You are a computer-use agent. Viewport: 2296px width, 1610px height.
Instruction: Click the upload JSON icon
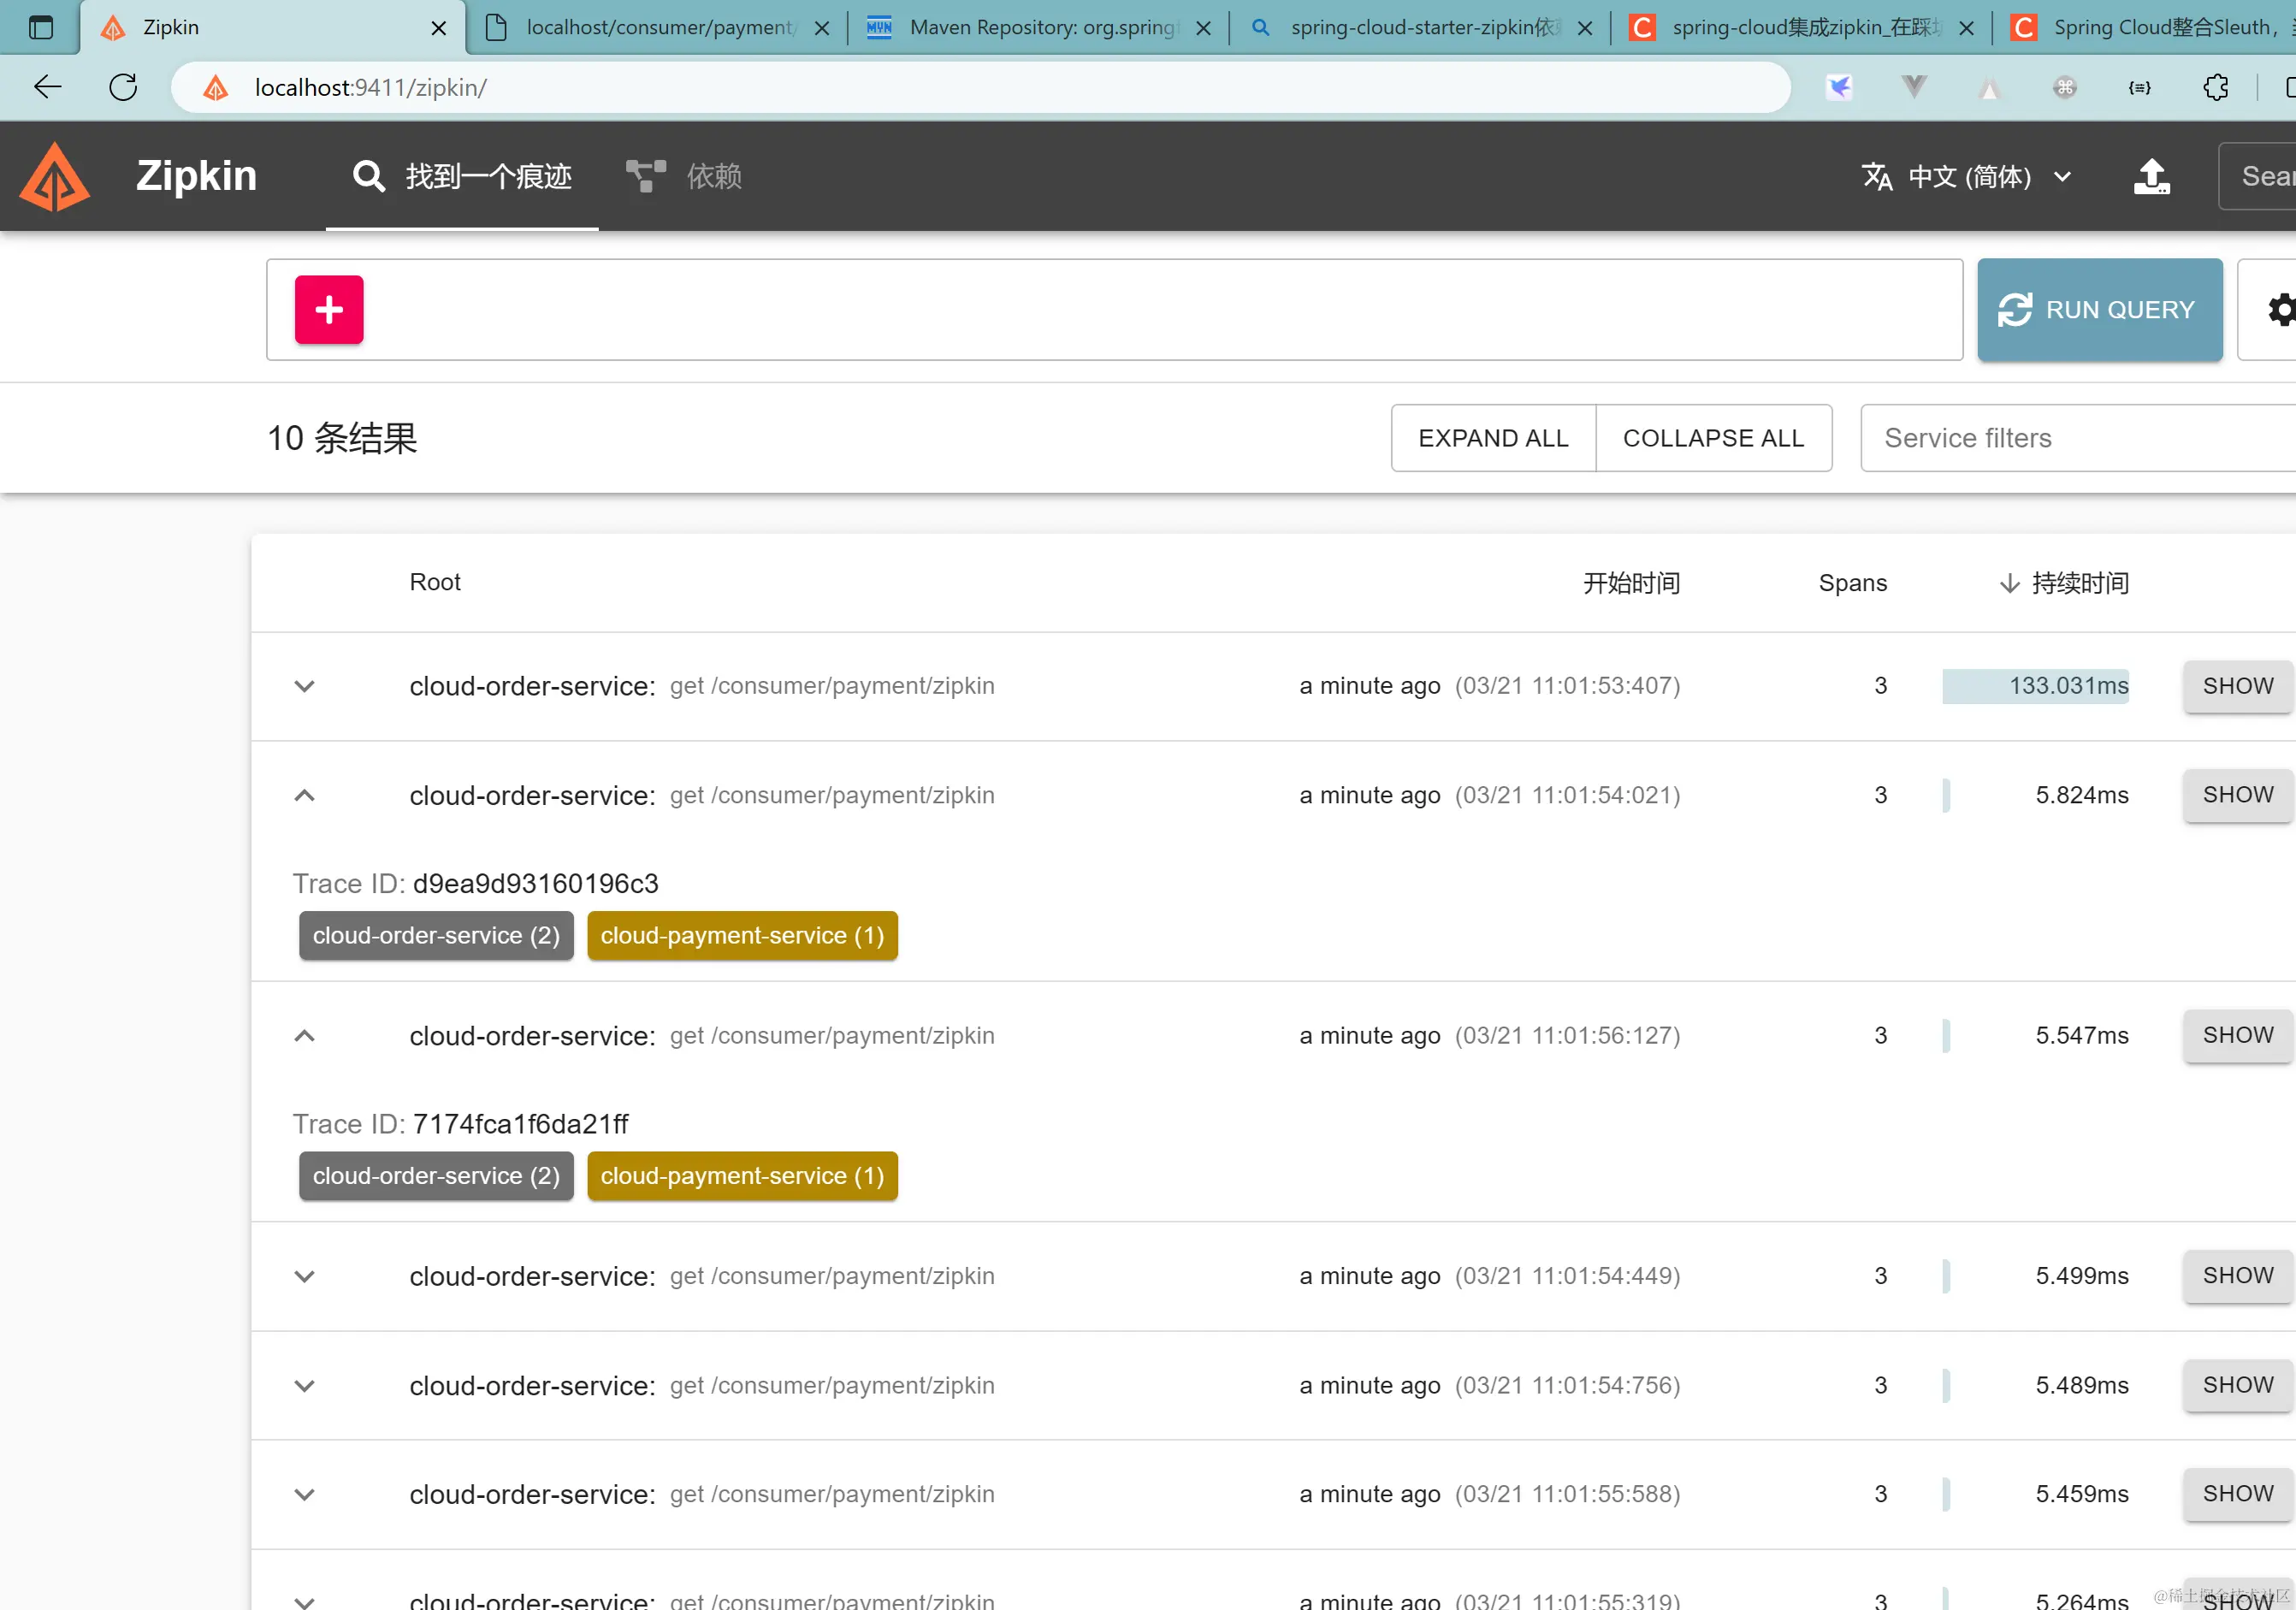click(x=2151, y=177)
